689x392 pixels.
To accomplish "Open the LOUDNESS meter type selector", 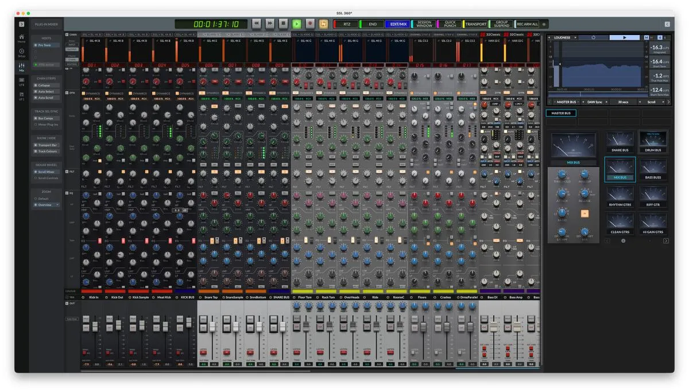I will coord(563,37).
